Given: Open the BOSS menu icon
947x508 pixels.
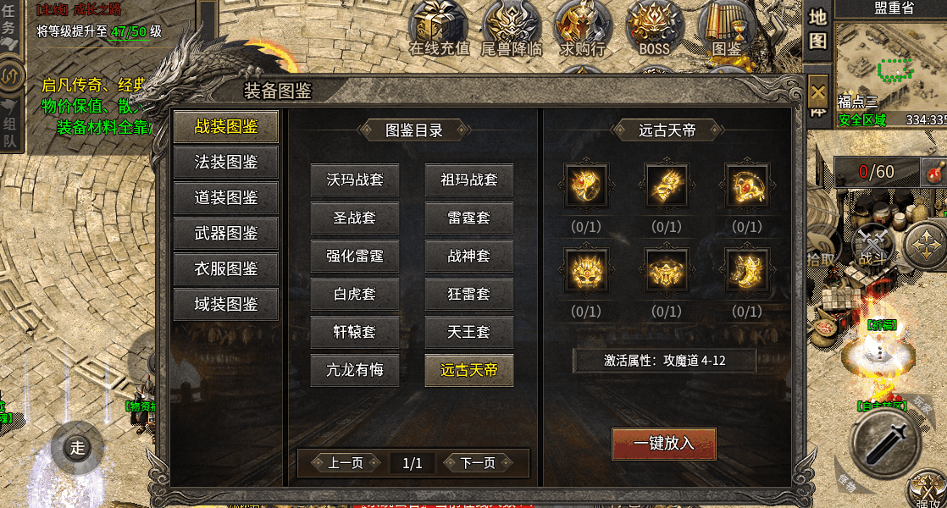Looking at the screenshot, I should pyautogui.click(x=654, y=30).
